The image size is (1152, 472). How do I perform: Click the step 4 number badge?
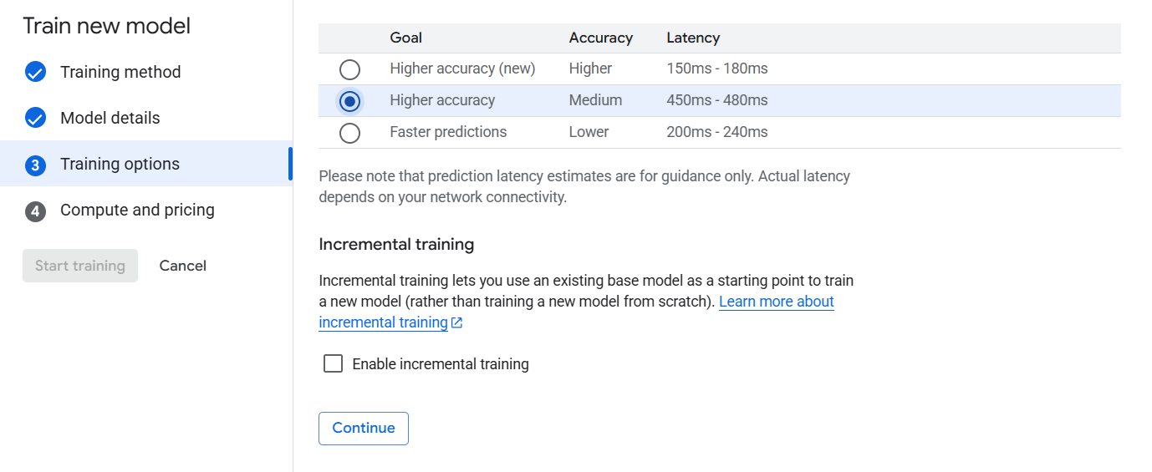tap(35, 211)
